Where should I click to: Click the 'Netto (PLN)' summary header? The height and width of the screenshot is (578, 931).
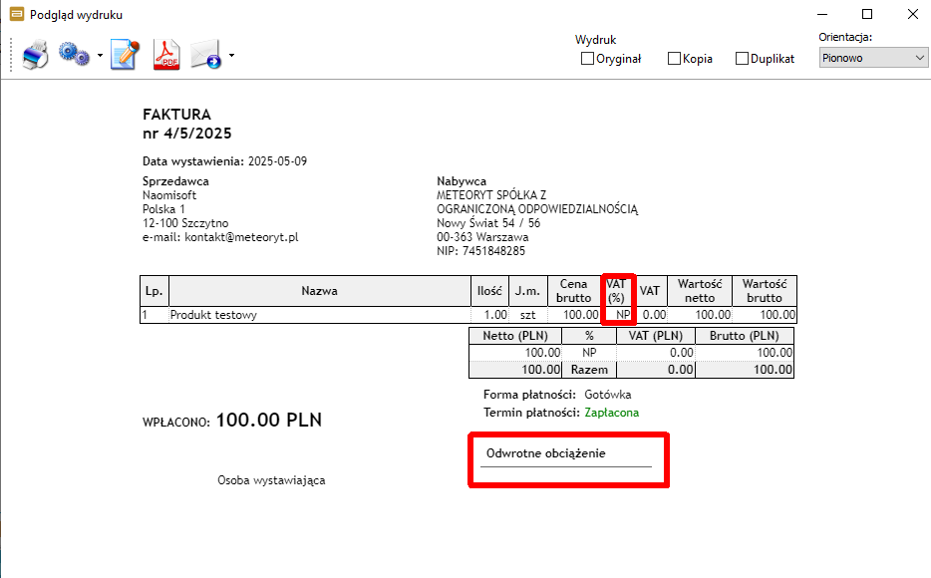pyautogui.click(x=515, y=336)
